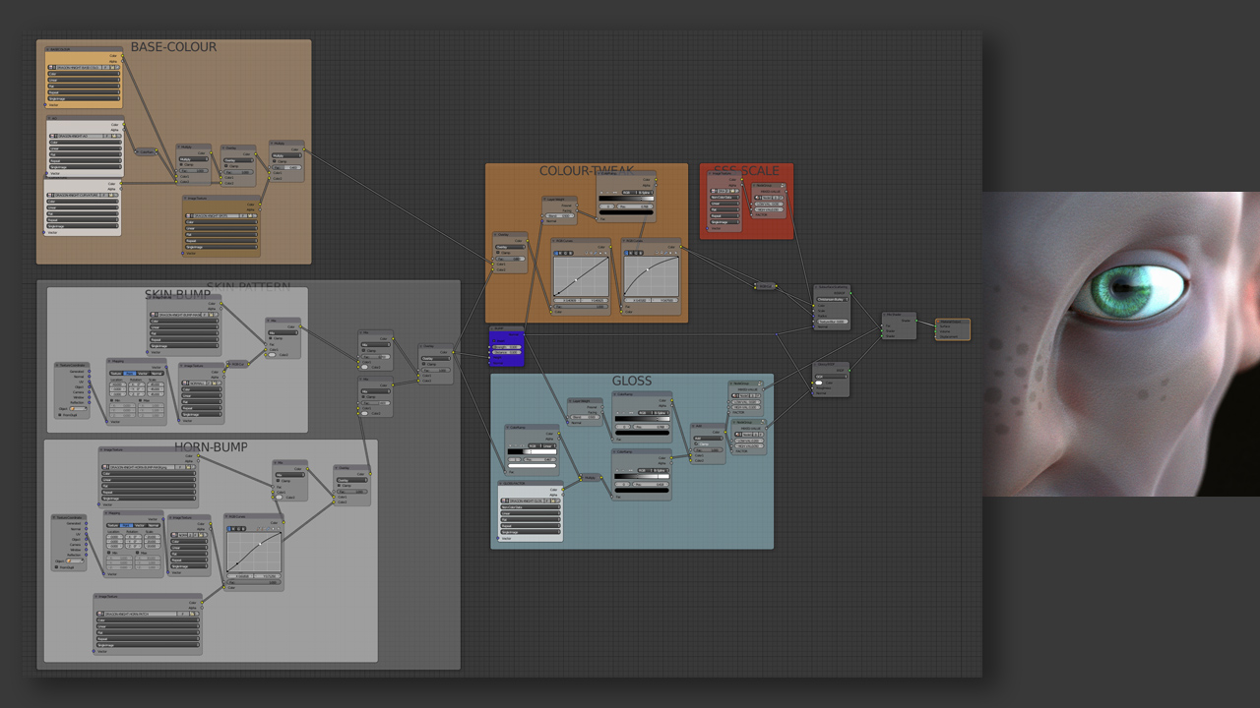1260x708 pixels.
Task: Collapse the BASECOLOUR node with header triangle
Action: 48,49
